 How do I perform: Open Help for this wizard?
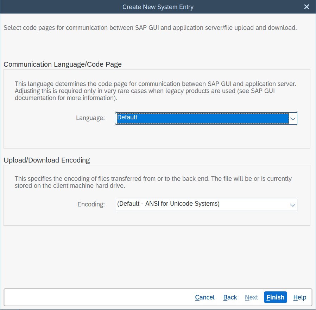pyautogui.click(x=299, y=297)
